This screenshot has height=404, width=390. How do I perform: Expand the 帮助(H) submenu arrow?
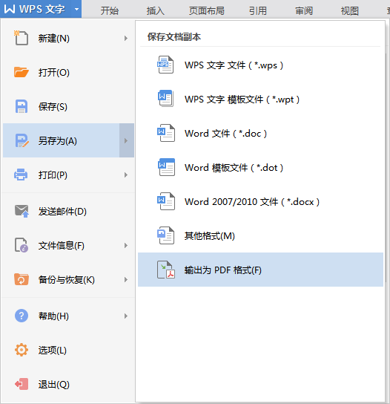(x=126, y=316)
